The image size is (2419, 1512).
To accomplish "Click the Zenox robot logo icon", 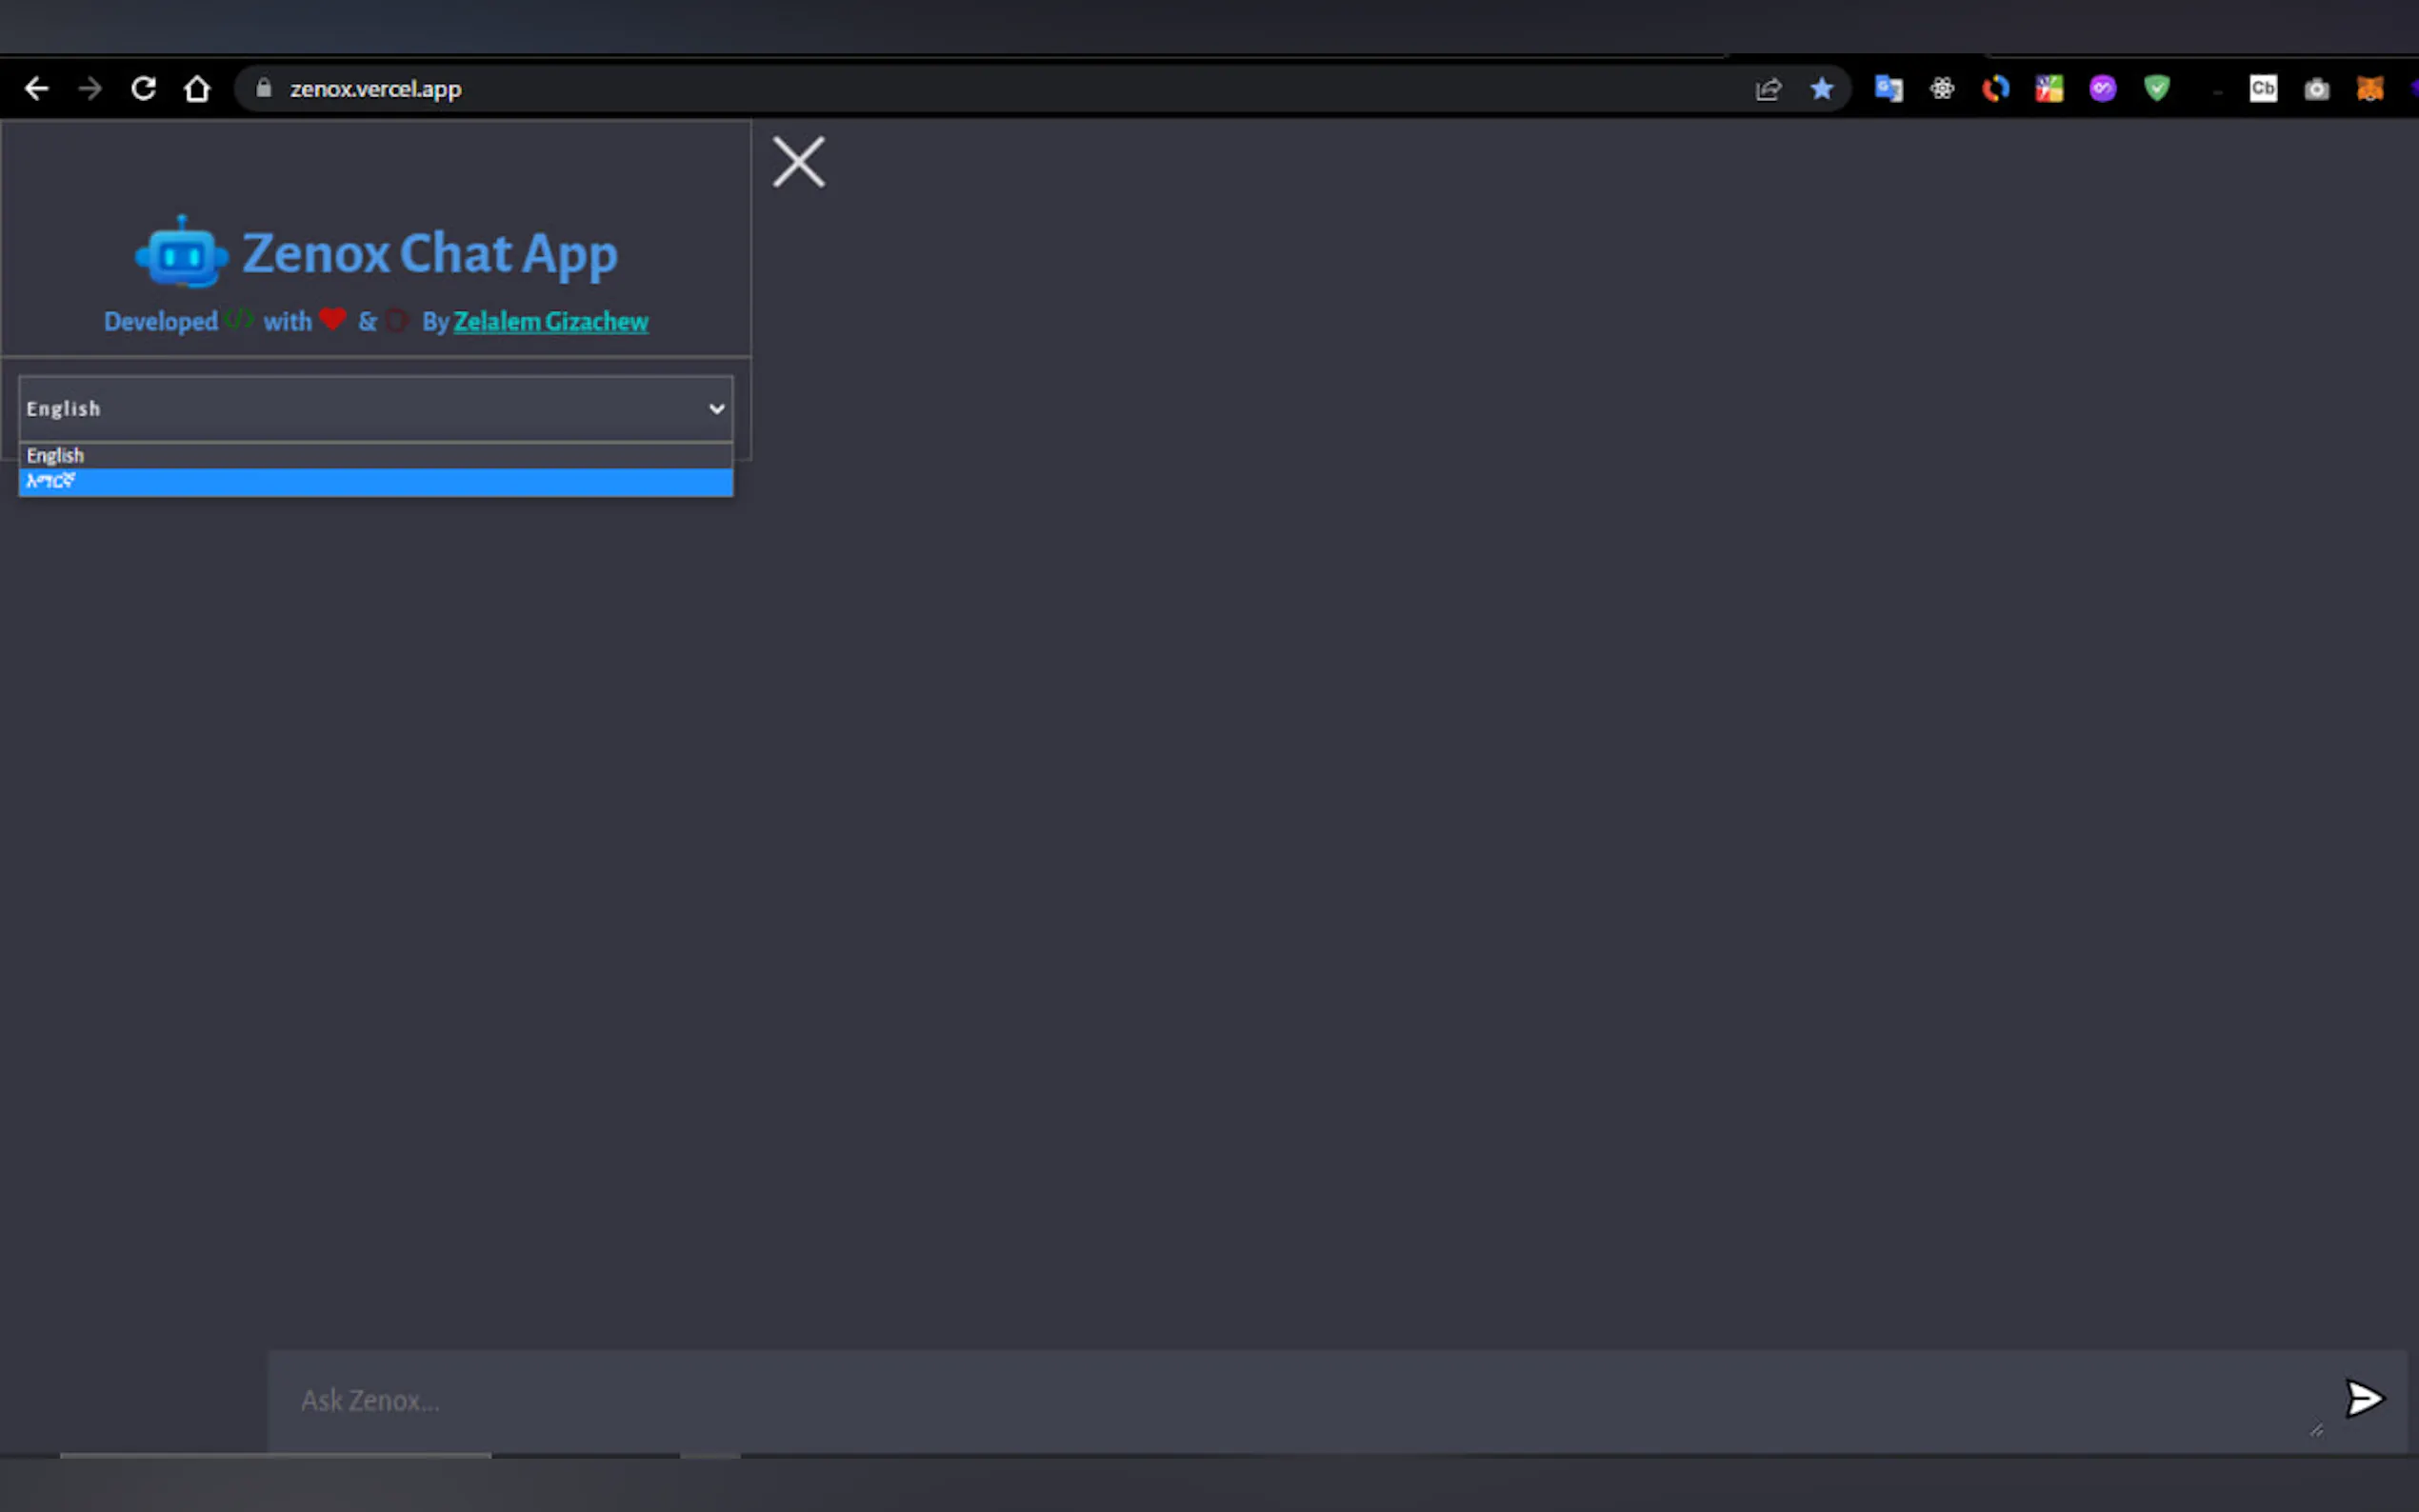I will pos(181,253).
